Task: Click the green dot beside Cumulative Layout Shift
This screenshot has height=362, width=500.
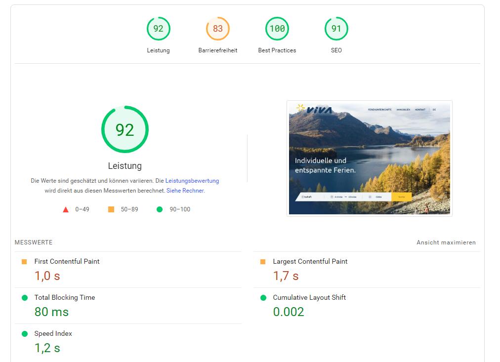Action: [x=263, y=298]
